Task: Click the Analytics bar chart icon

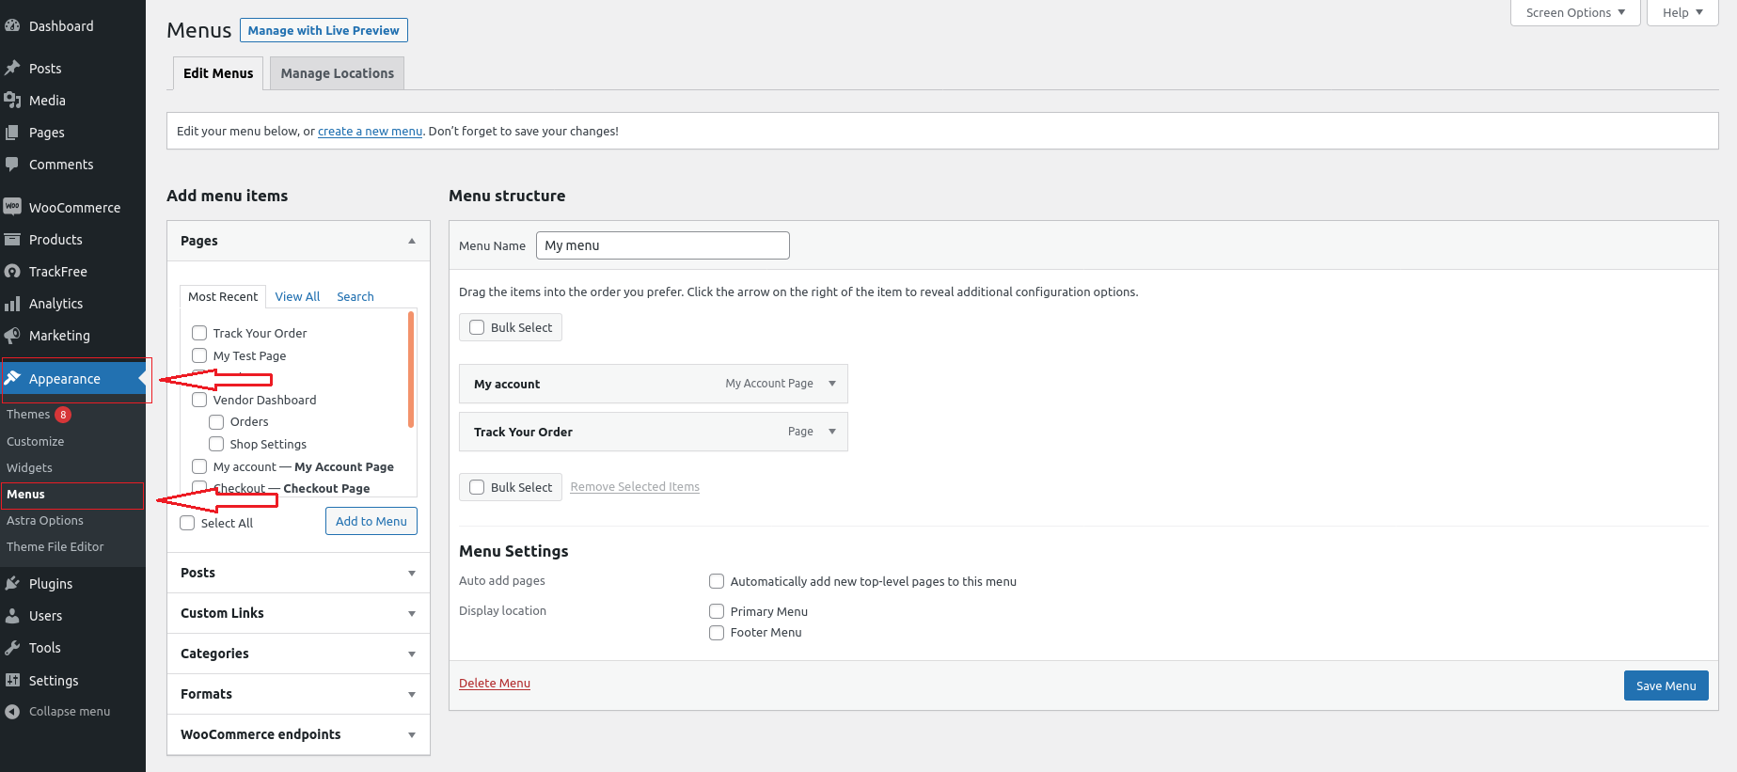Action: (x=12, y=303)
